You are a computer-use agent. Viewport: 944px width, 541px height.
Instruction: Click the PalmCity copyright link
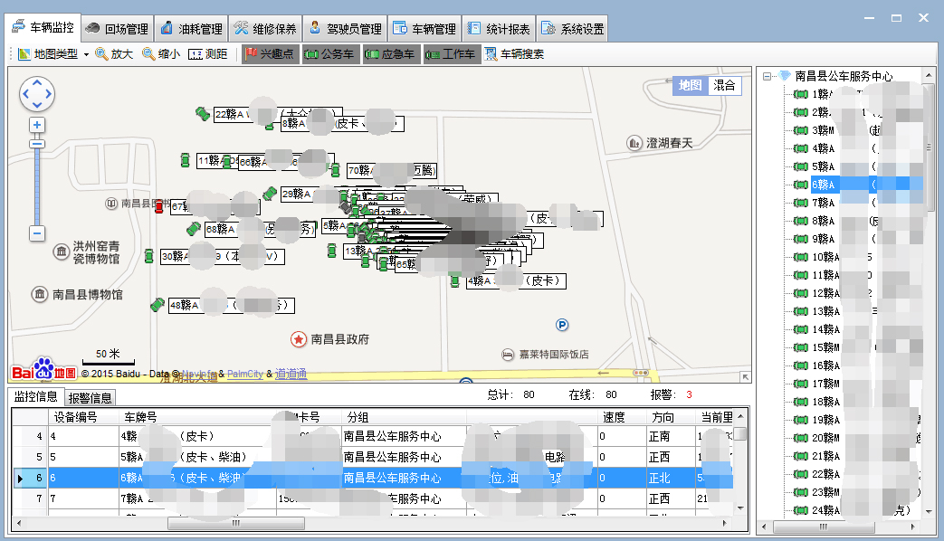[244, 374]
